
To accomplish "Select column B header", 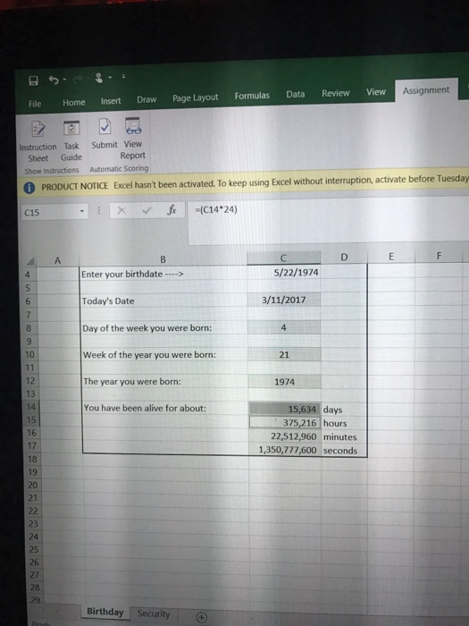I will click(163, 259).
